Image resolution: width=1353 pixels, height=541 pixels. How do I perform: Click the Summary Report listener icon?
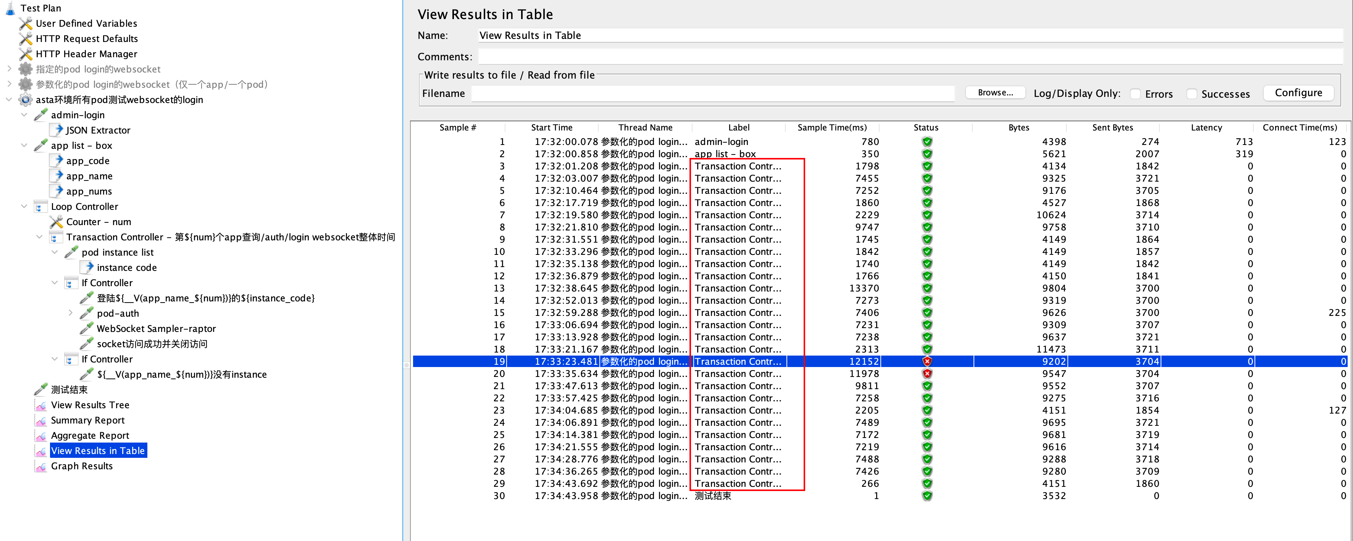[x=40, y=420]
